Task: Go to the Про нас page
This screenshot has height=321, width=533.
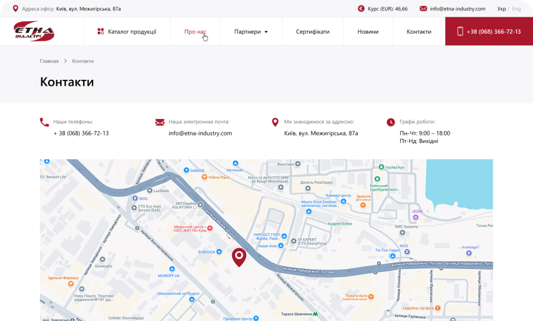Action: tap(195, 31)
